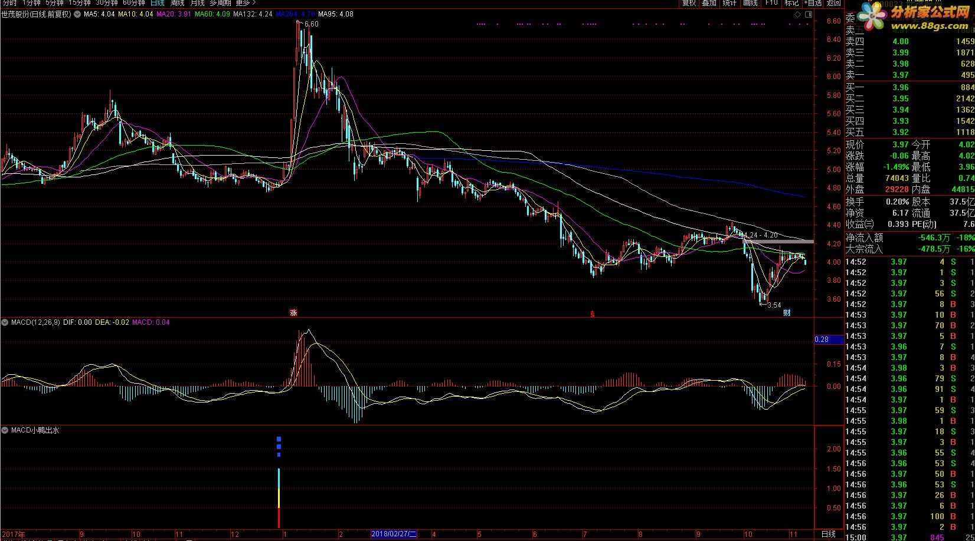Open the MACD小鸭出水 indicator arrow
The image size is (975, 541).
(x=5, y=430)
